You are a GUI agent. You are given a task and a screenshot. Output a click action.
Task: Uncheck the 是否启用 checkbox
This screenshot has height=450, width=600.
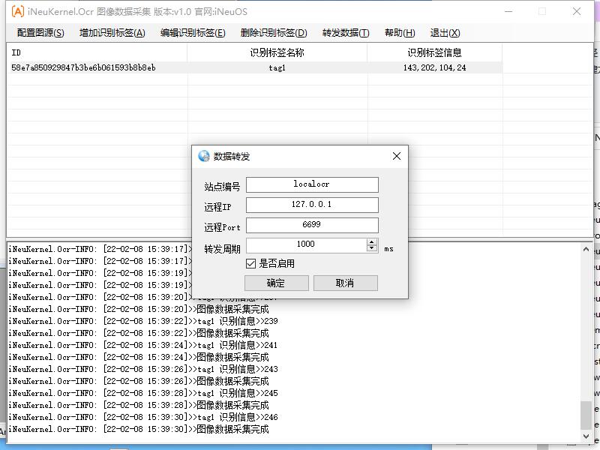(251, 264)
